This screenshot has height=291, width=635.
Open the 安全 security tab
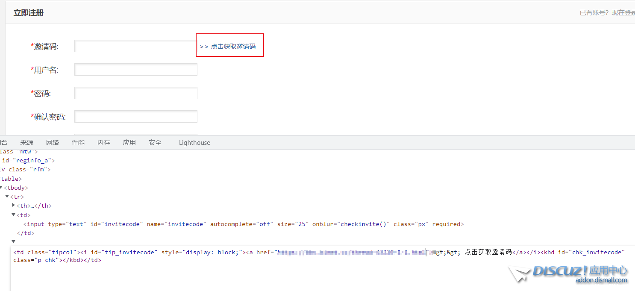click(x=155, y=143)
